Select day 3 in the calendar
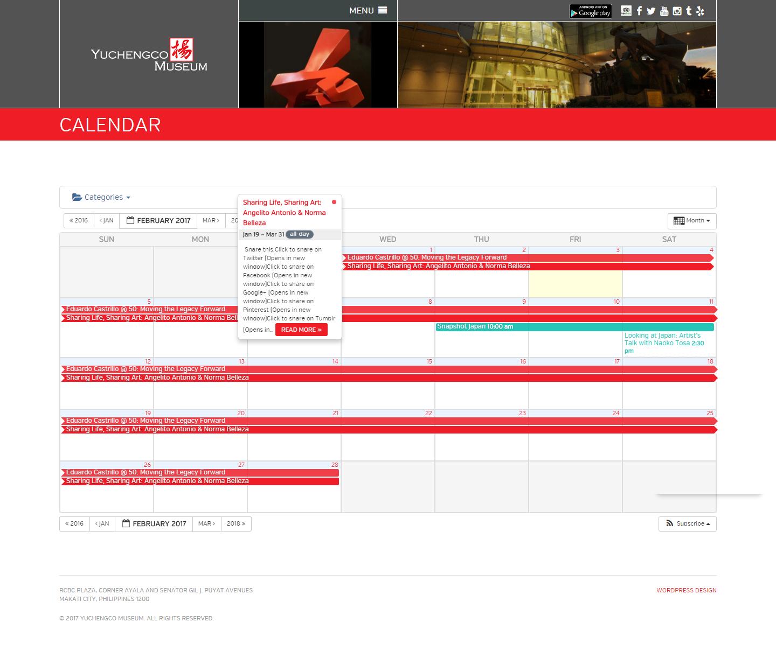The image size is (776, 650). point(618,250)
